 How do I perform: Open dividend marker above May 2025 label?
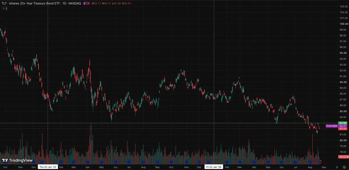(x=101, y=162)
